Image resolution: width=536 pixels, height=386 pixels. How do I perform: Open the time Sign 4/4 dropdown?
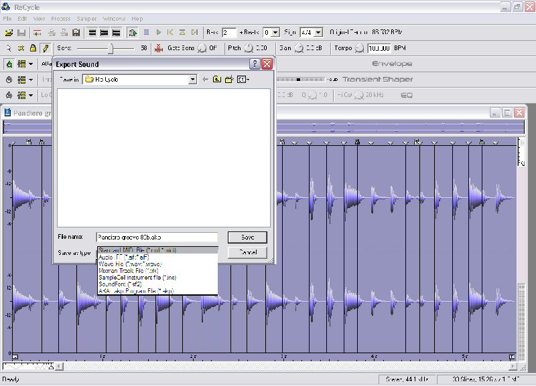pyautogui.click(x=318, y=32)
